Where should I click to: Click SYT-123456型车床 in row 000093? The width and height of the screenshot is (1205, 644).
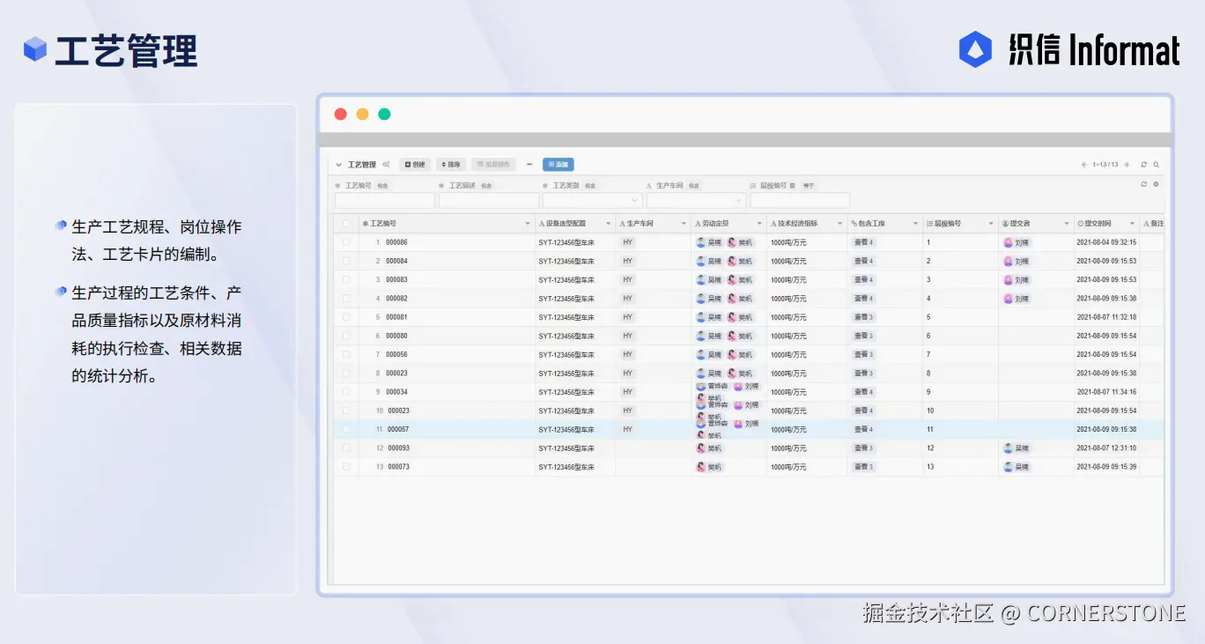(566, 448)
